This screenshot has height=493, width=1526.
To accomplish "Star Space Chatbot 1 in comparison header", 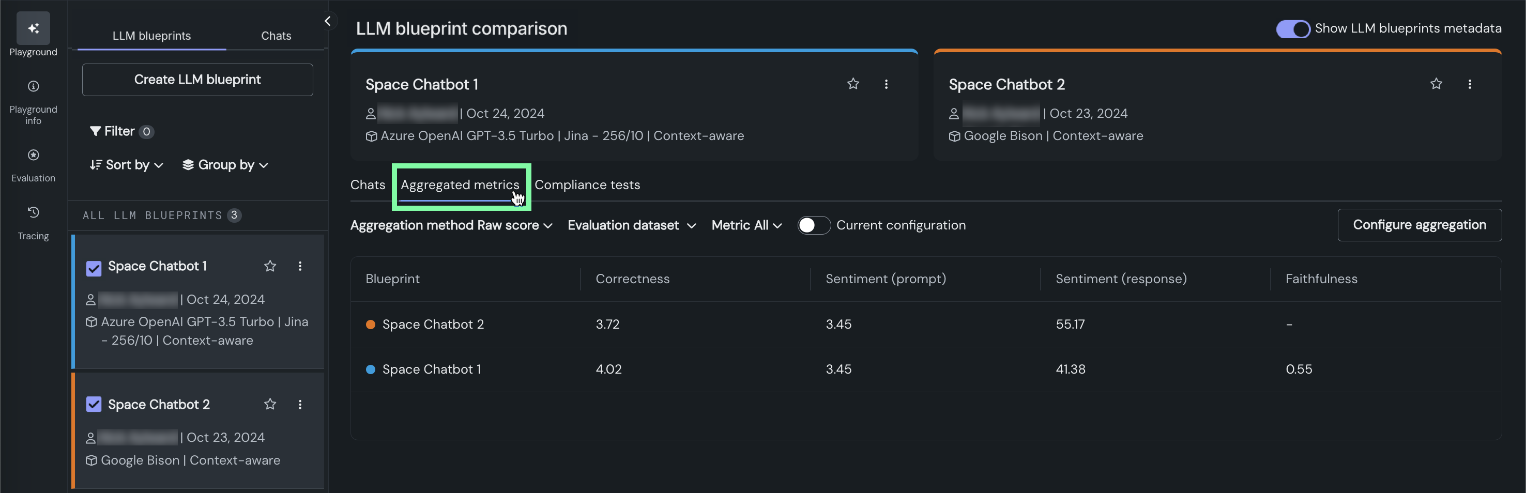I will (x=852, y=84).
